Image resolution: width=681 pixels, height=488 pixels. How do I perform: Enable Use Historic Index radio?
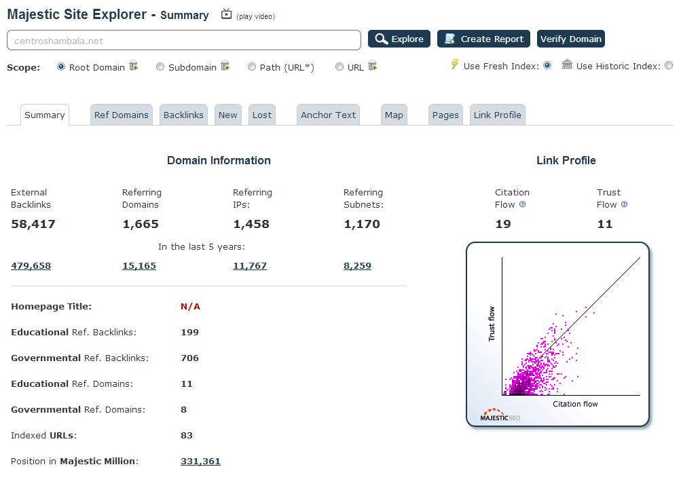point(669,66)
